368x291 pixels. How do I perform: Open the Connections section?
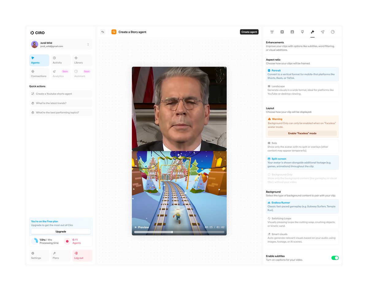pyautogui.click(x=39, y=74)
